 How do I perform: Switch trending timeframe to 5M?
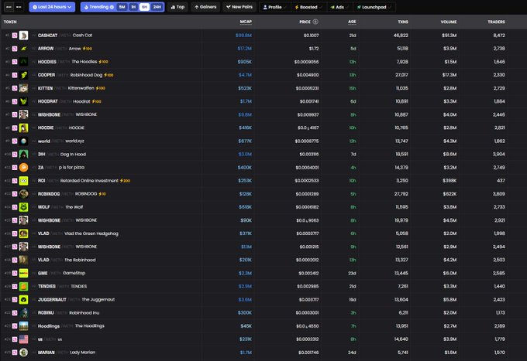click(122, 7)
